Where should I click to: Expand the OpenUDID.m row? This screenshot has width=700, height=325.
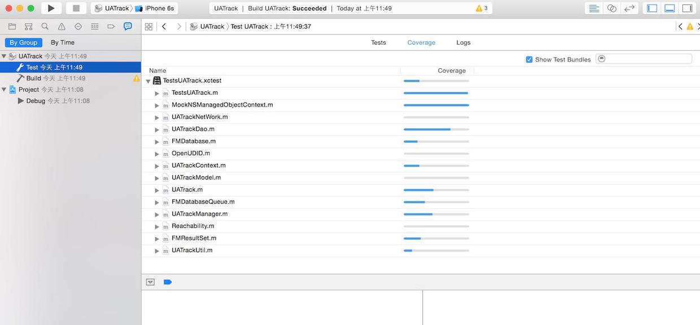pyautogui.click(x=157, y=154)
